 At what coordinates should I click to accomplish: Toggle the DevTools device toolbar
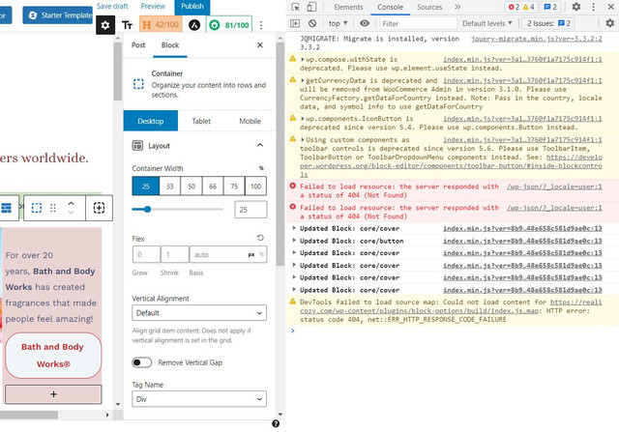pos(311,7)
